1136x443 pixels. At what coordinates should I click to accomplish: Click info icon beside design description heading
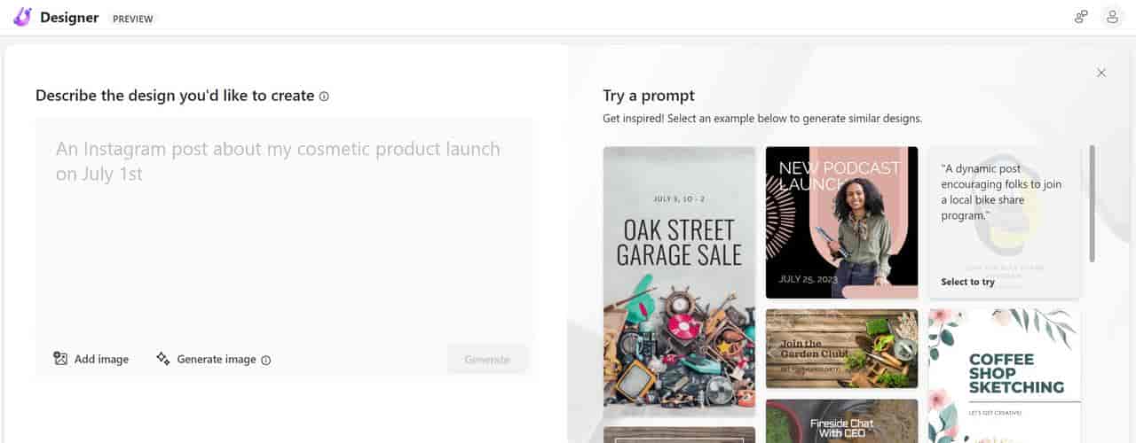click(324, 97)
